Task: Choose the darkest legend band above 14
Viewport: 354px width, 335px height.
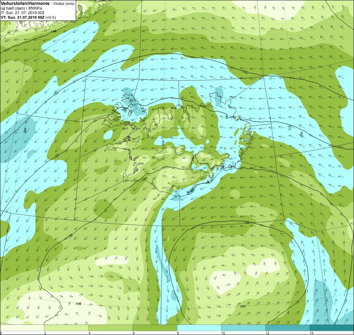Action: point(332,328)
